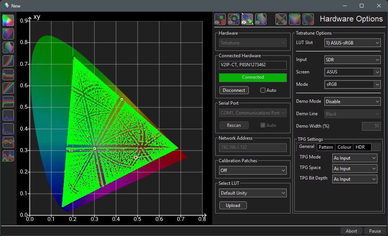Expand the Demo Mode Disable dropdown

coord(352,101)
